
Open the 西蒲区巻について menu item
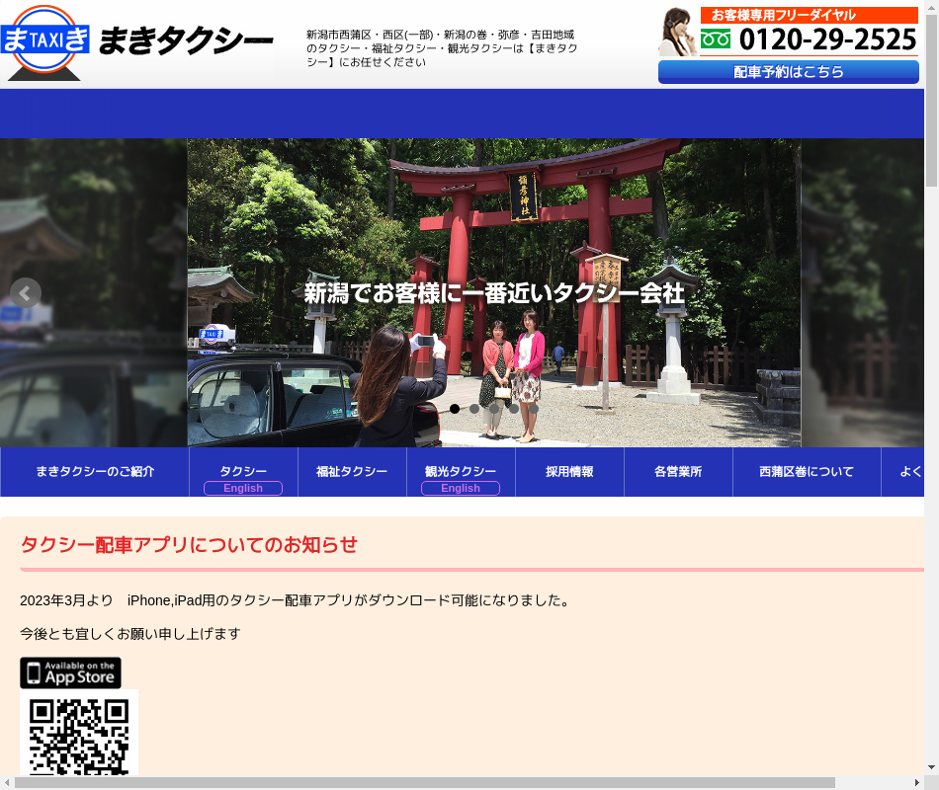click(x=807, y=472)
